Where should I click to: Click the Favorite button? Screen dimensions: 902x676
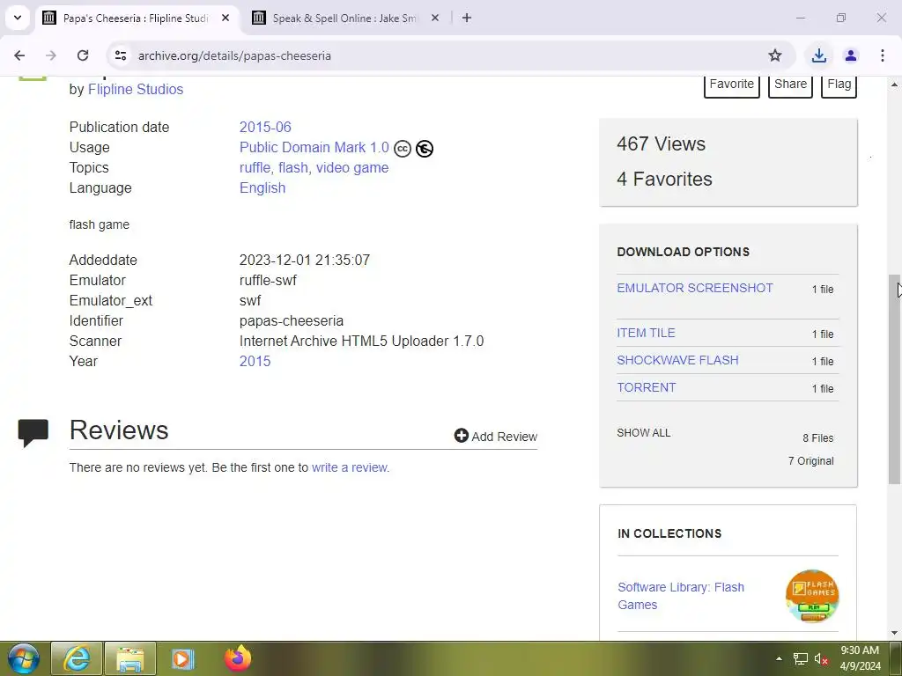pos(732,84)
